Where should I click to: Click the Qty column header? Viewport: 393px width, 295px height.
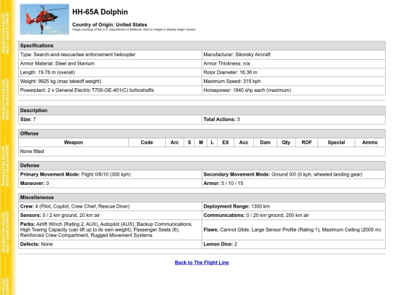click(x=286, y=143)
